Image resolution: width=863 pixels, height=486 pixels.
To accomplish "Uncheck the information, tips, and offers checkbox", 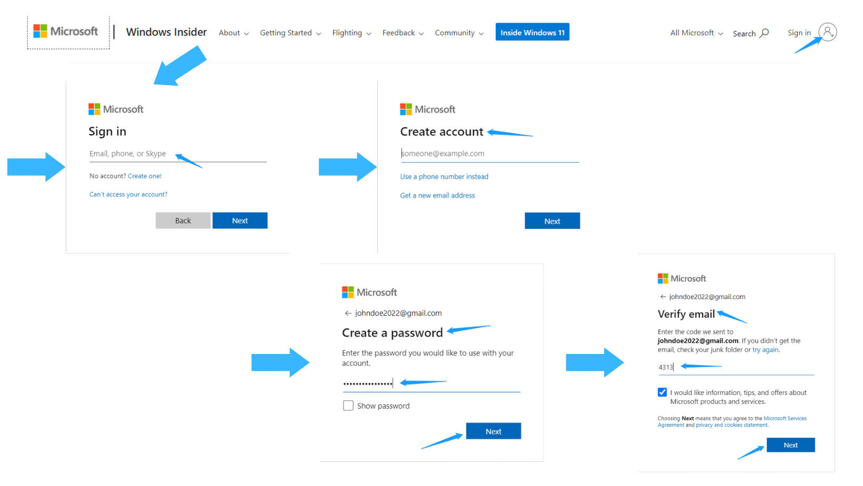I will 662,392.
